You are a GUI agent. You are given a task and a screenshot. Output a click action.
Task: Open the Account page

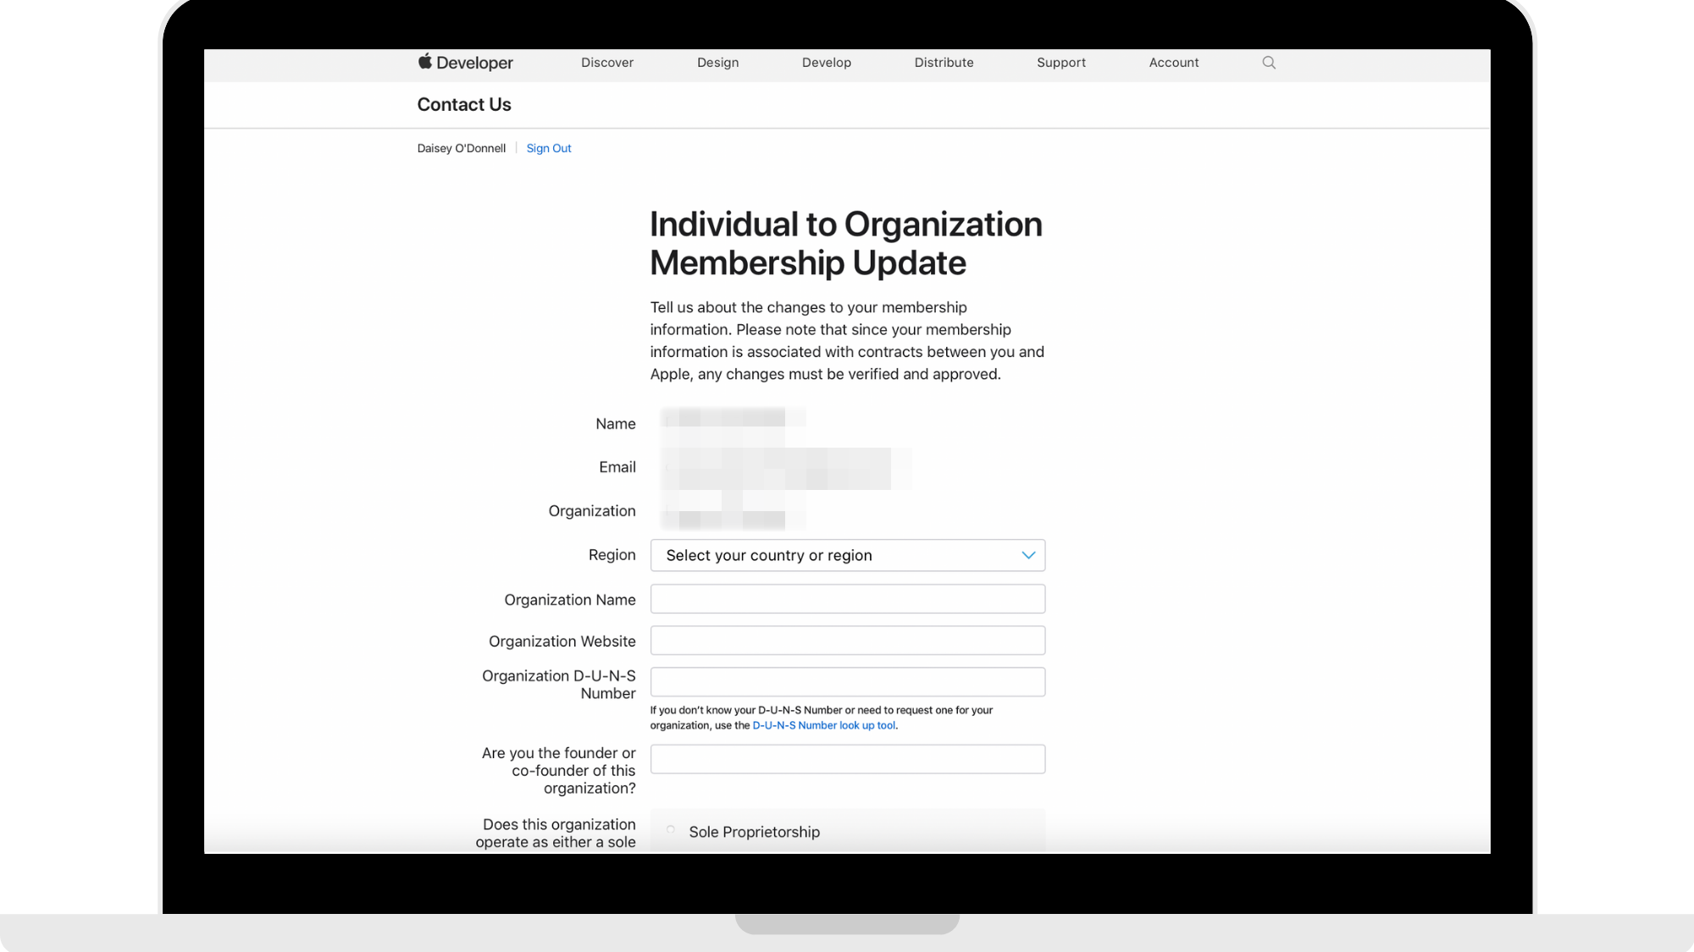pyautogui.click(x=1173, y=63)
